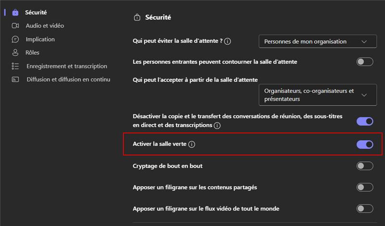The height and width of the screenshot is (226, 385).
Task: Expand the 'Organisateurs, co-organisateurs et présentateurs' dropdown
Action: coord(318,95)
